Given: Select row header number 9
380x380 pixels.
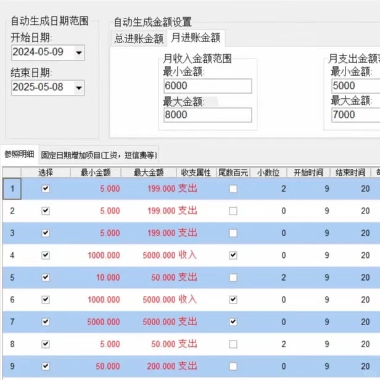Looking at the screenshot, I should pos(12,366).
